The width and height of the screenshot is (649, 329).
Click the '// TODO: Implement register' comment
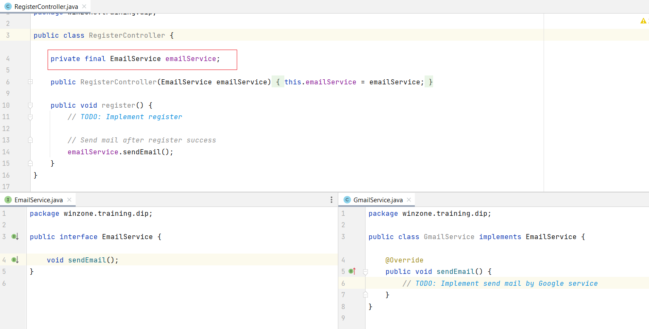[x=125, y=117]
